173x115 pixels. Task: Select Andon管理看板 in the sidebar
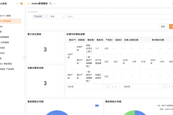coord(10,21)
